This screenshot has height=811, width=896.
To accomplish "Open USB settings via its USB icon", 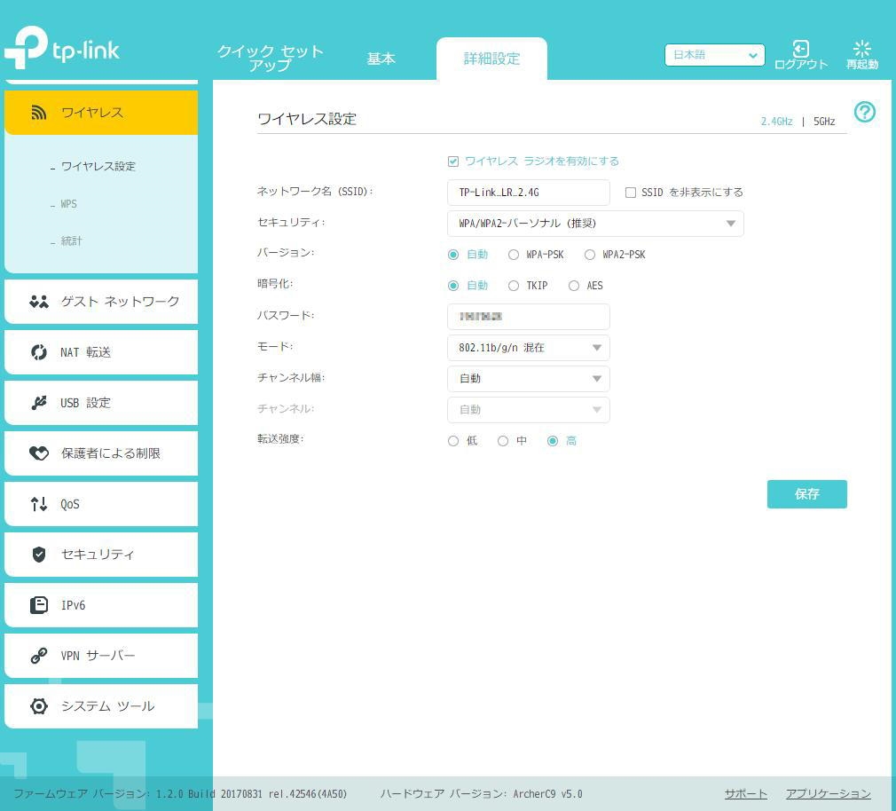I will click(39, 402).
